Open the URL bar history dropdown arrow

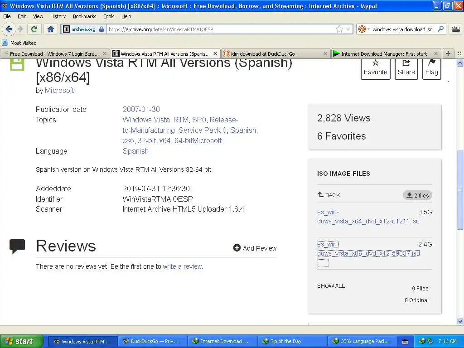click(348, 29)
